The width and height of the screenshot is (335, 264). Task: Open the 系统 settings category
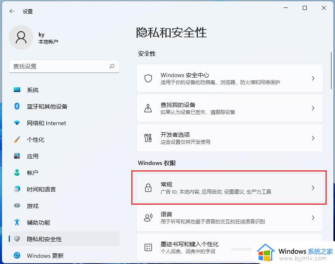(64, 90)
